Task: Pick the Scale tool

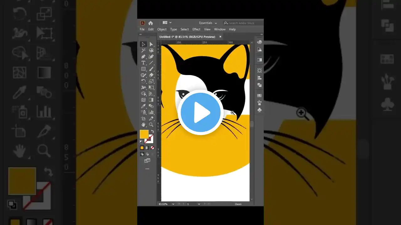Action: [151, 81]
